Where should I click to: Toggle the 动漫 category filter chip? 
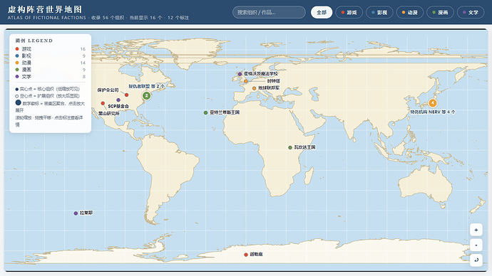coord(410,13)
